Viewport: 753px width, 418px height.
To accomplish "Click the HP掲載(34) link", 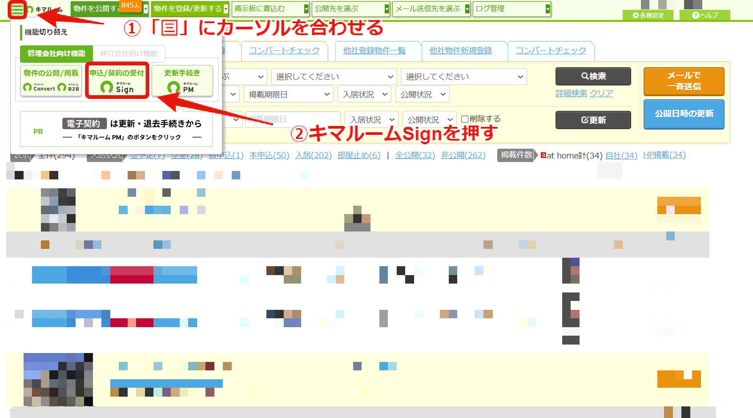I will click(664, 155).
